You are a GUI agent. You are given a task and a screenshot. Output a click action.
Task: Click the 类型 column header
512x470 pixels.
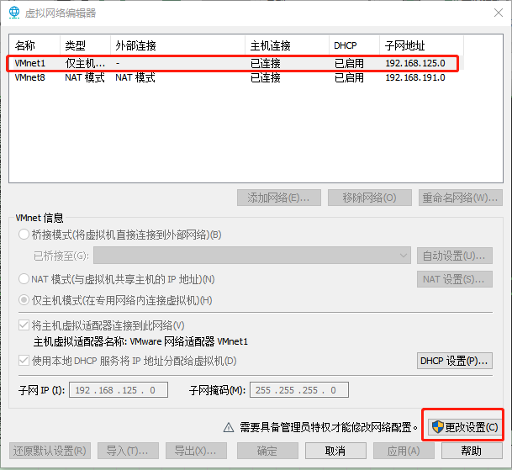[x=85, y=45]
